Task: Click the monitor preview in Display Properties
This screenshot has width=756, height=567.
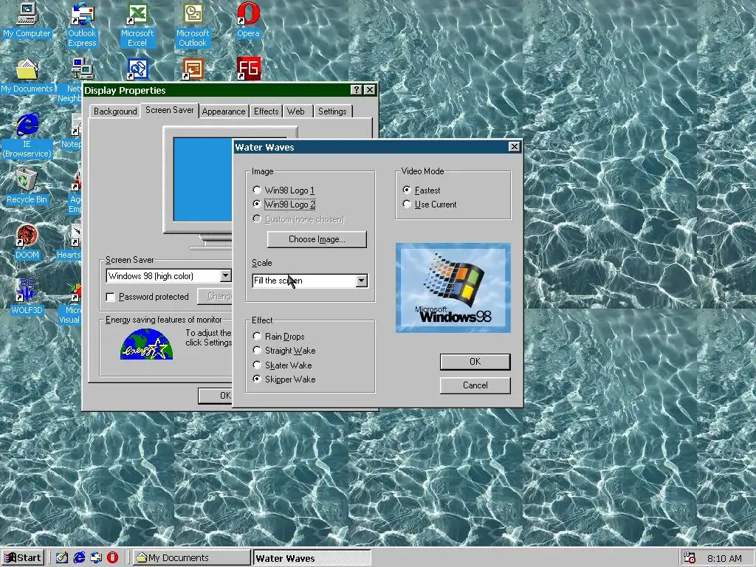Action: pos(202,179)
